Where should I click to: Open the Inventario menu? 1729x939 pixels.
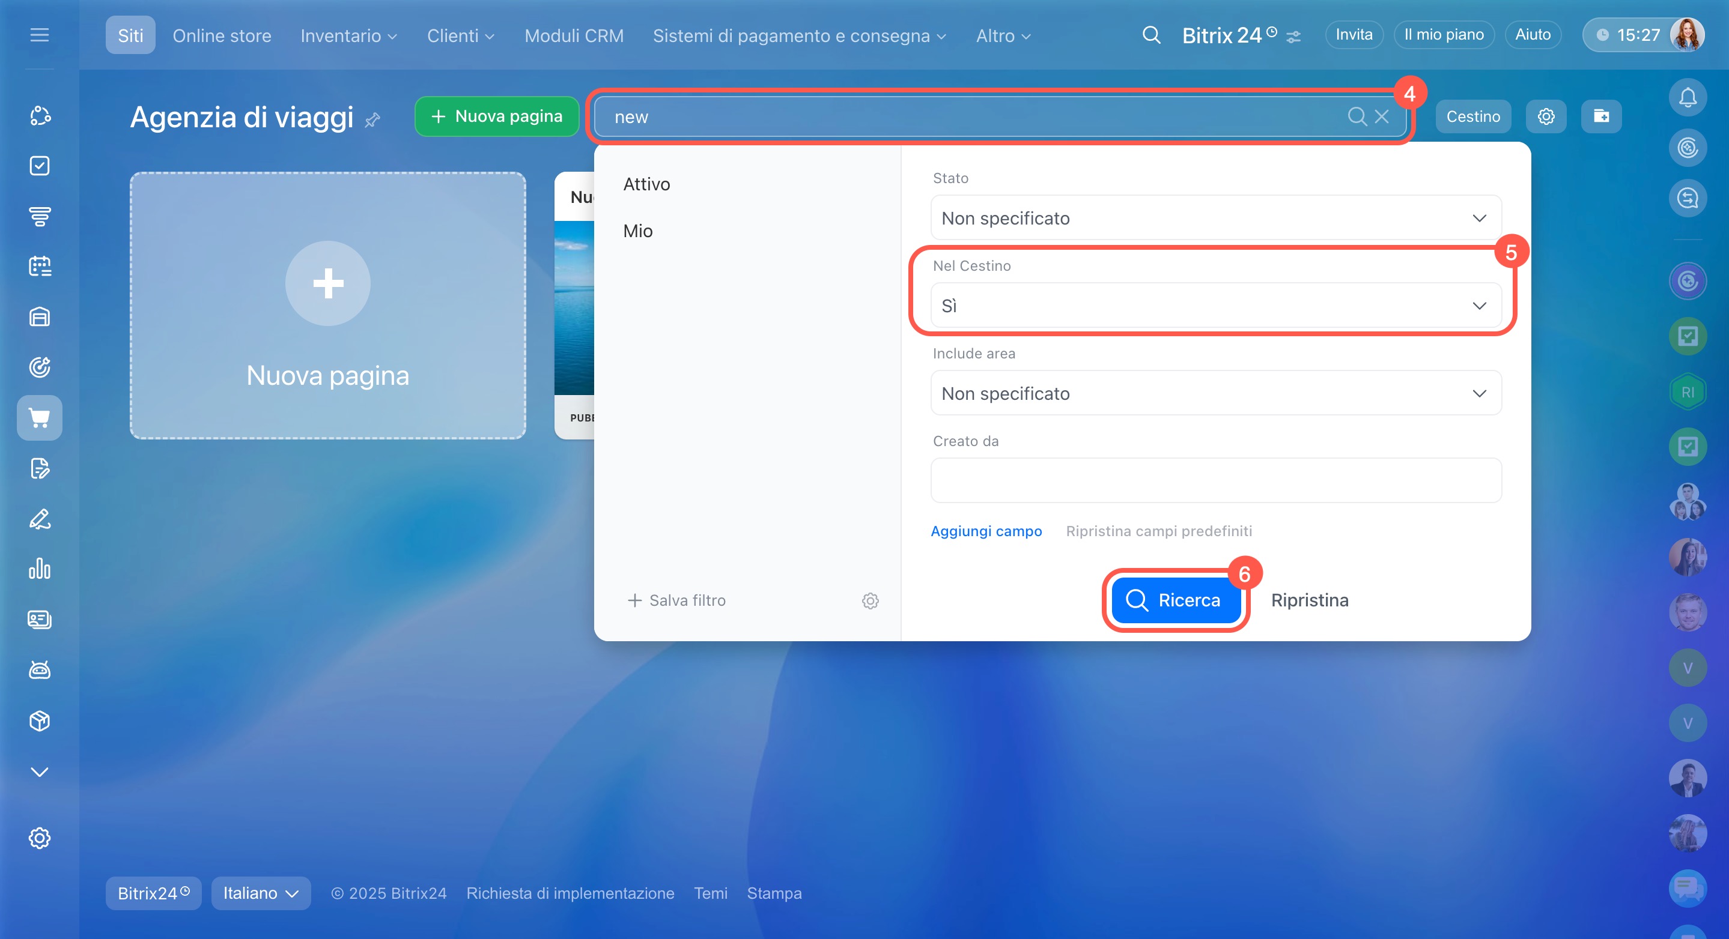pyautogui.click(x=348, y=35)
